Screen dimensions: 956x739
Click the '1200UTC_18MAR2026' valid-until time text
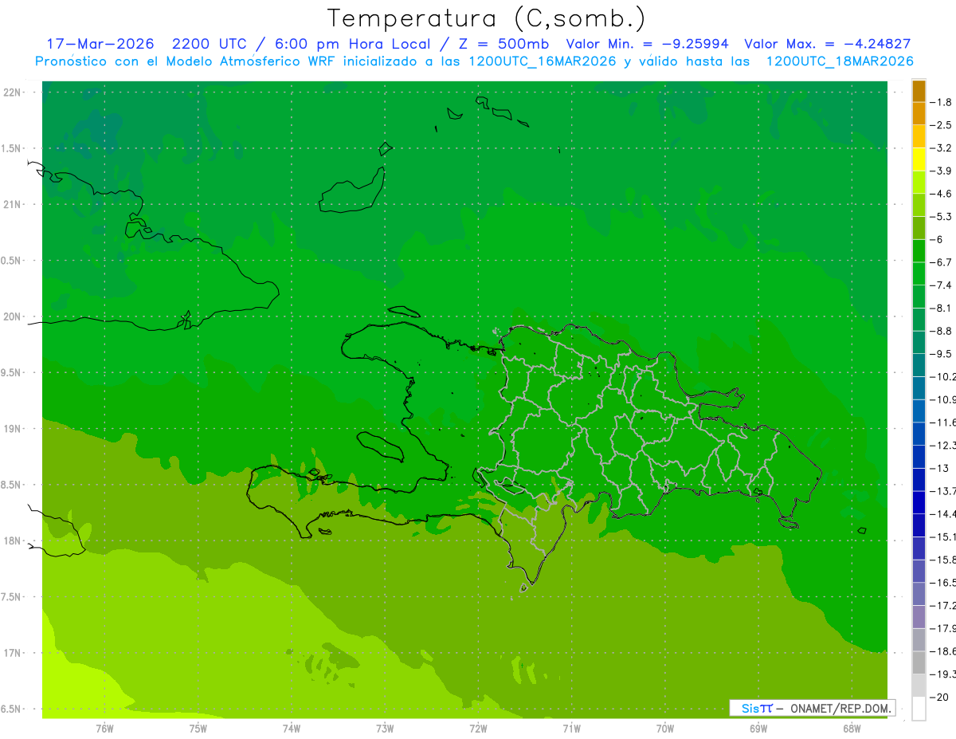(x=840, y=61)
